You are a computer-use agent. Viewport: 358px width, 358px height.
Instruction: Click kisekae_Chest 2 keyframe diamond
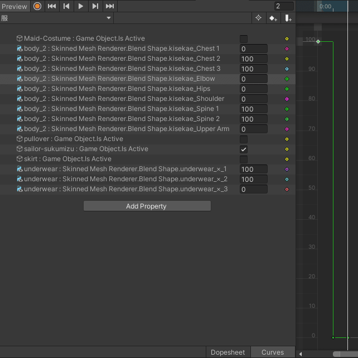287,59
